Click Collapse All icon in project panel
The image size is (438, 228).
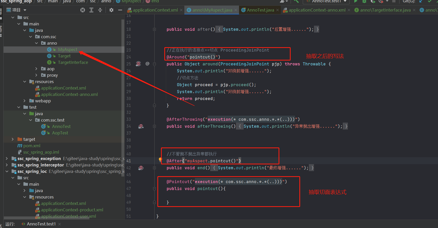[x=100, y=10]
